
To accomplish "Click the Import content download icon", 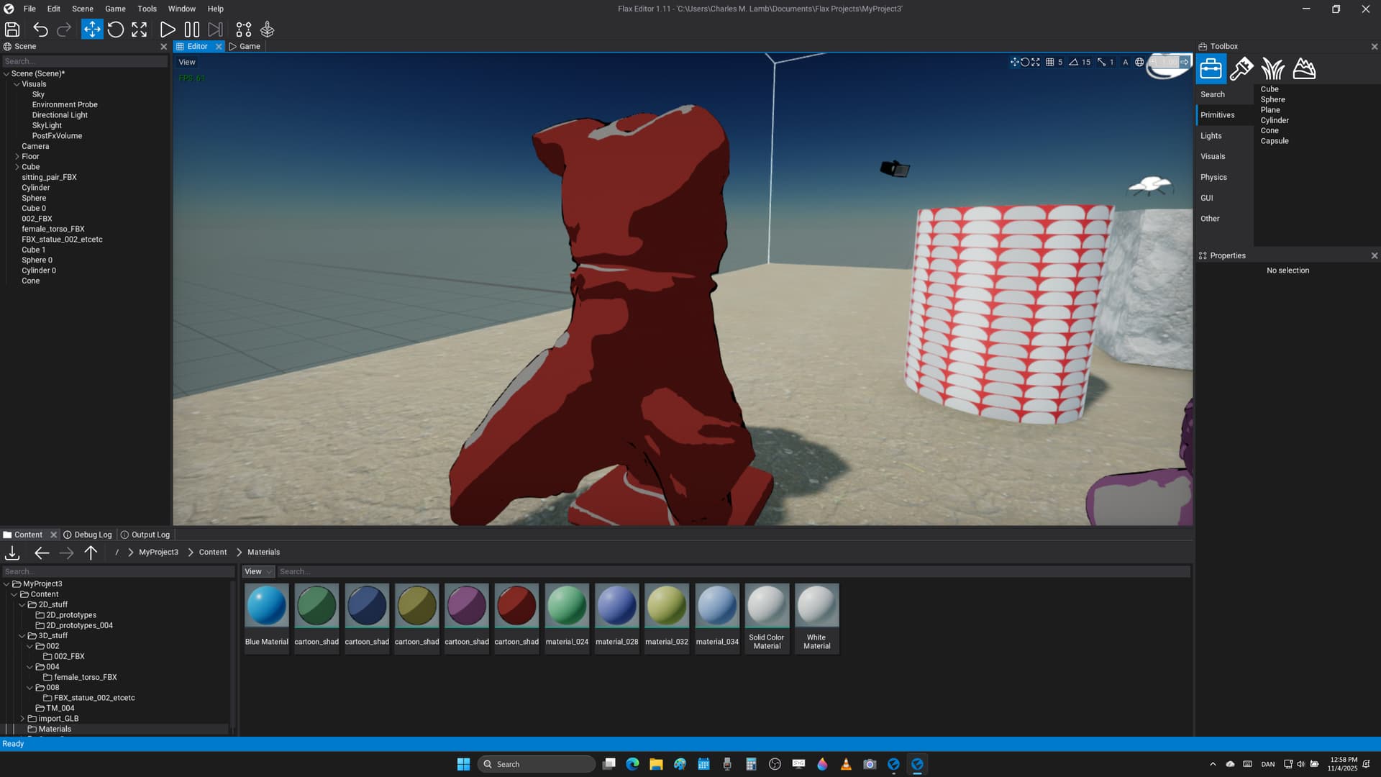I will 12,553.
